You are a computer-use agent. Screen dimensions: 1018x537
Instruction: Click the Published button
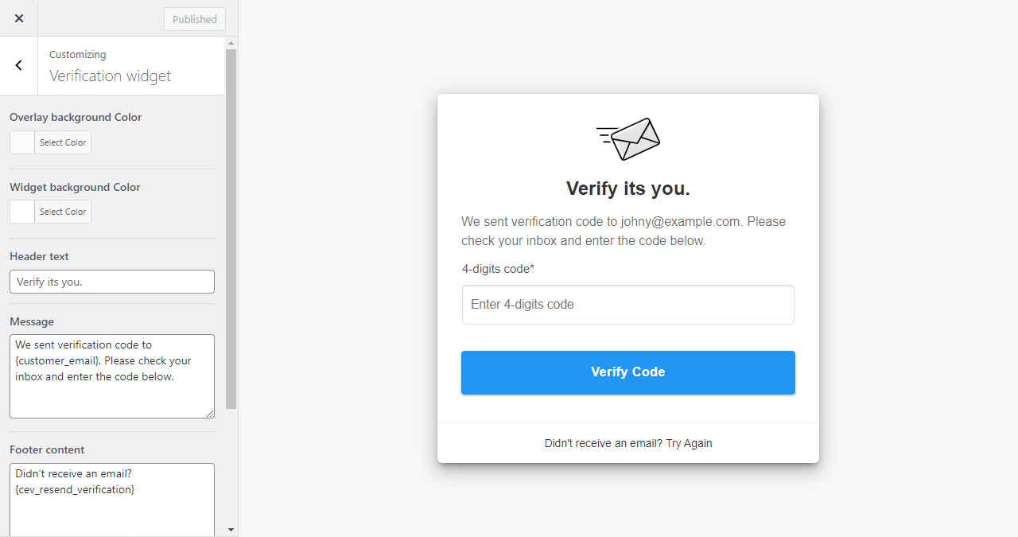[x=195, y=19]
